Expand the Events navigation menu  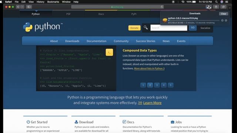point(181,41)
